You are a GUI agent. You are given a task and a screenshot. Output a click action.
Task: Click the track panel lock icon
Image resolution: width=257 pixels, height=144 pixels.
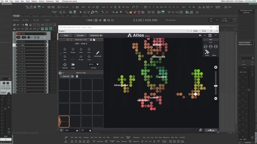(14, 29)
